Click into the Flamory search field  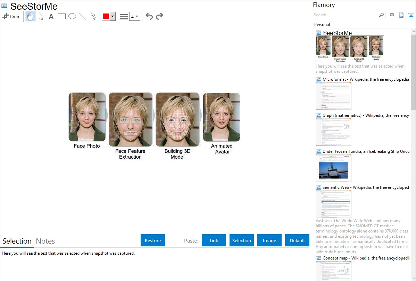coord(346,15)
